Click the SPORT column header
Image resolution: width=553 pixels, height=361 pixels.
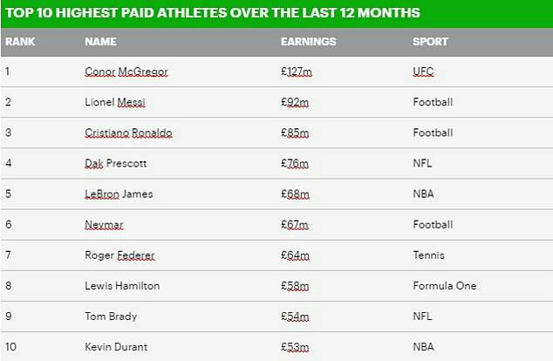coord(430,42)
